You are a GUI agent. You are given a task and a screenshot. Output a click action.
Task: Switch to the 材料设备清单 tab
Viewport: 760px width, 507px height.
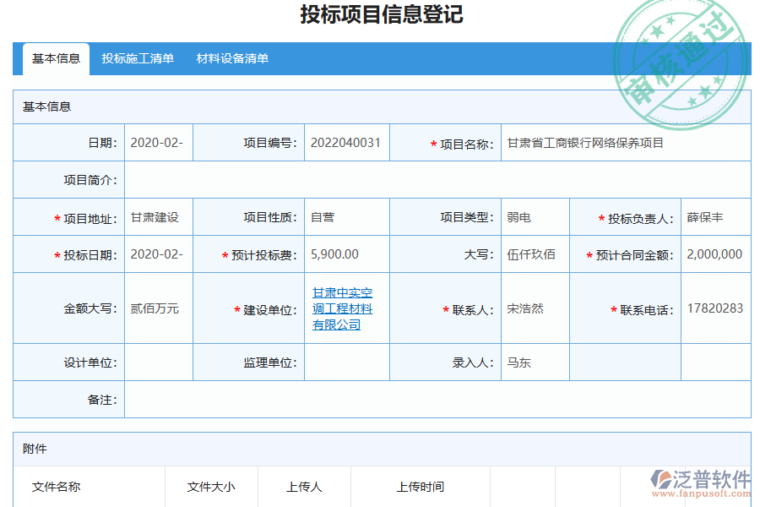(x=234, y=59)
